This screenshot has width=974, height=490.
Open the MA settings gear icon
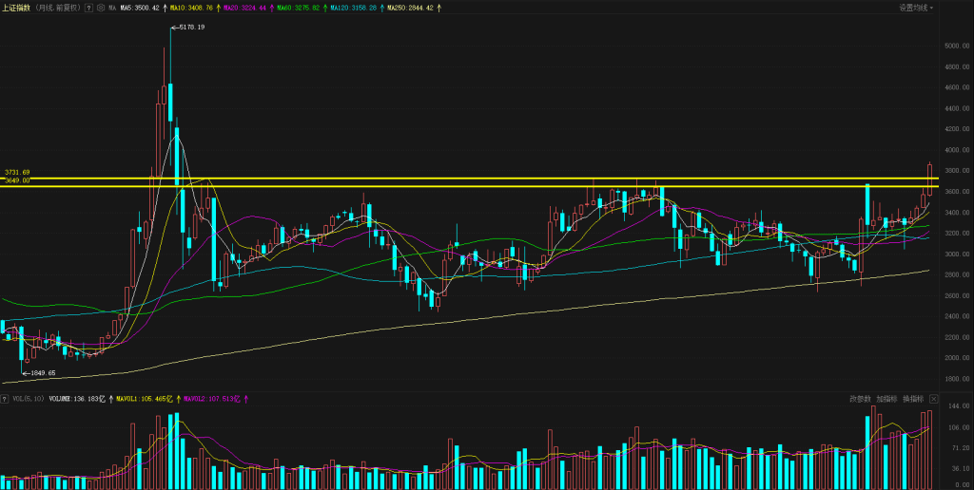pos(101,8)
